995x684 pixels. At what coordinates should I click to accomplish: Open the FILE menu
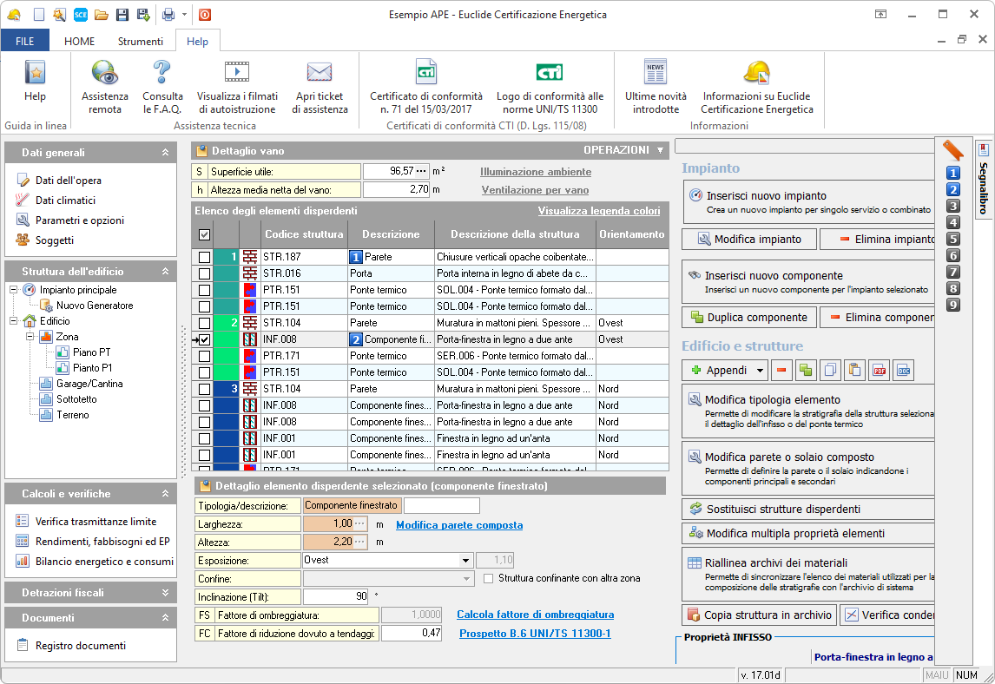pos(25,41)
